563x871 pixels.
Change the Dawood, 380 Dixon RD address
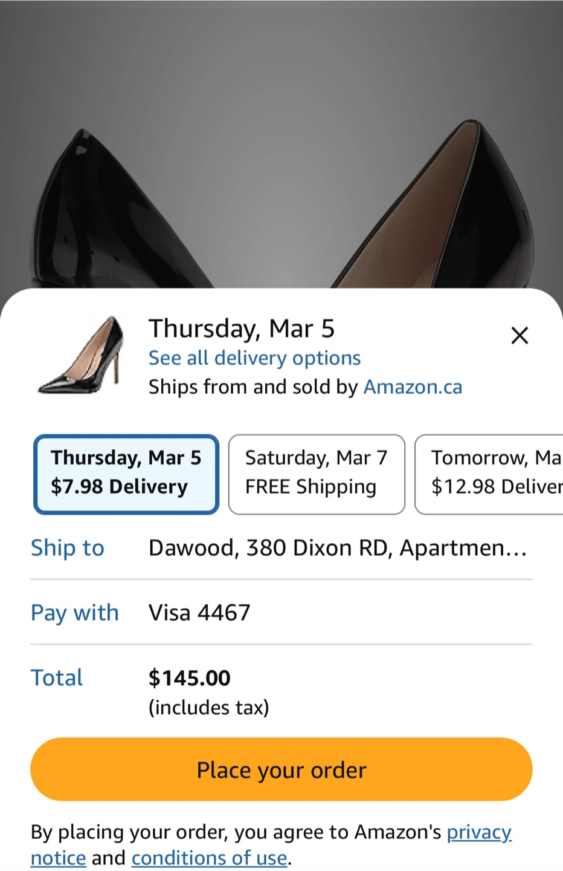click(337, 548)
